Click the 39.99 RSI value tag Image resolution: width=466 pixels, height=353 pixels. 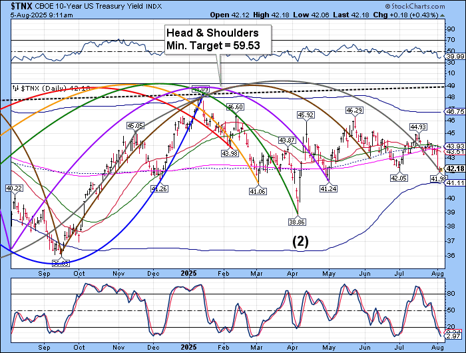click(455, 58)
